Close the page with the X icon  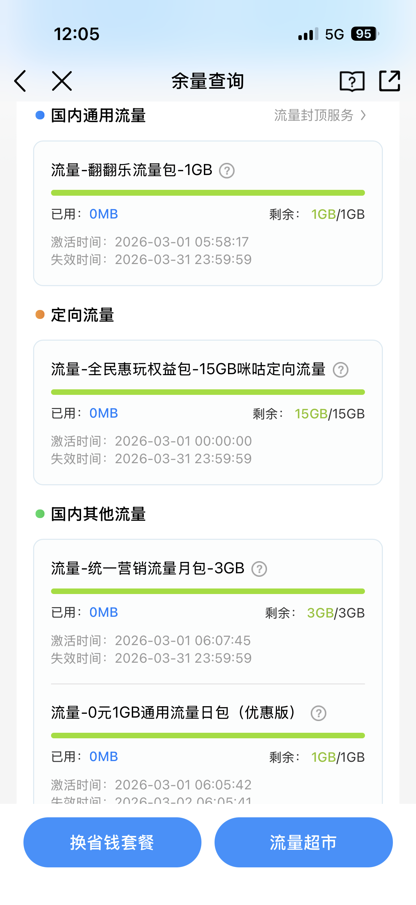coord(62,81)
